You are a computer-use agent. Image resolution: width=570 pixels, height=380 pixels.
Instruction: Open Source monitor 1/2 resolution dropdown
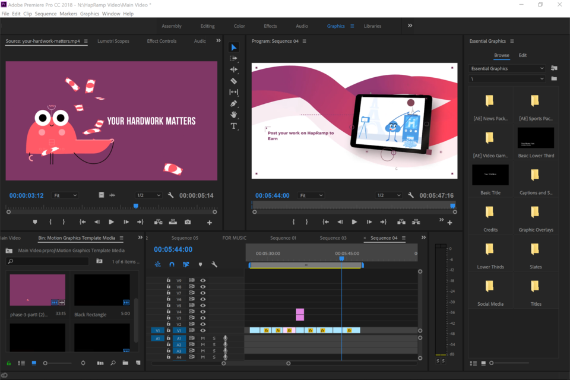[148, 195]
